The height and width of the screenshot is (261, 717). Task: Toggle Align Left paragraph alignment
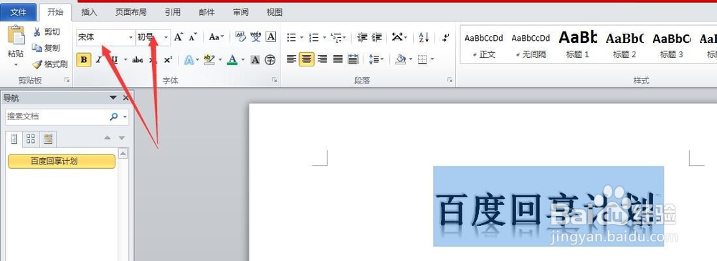click(x=291, y=59)
